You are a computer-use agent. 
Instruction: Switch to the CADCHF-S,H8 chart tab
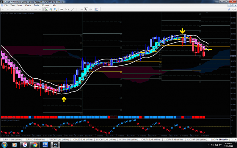(x=197, y=140)
